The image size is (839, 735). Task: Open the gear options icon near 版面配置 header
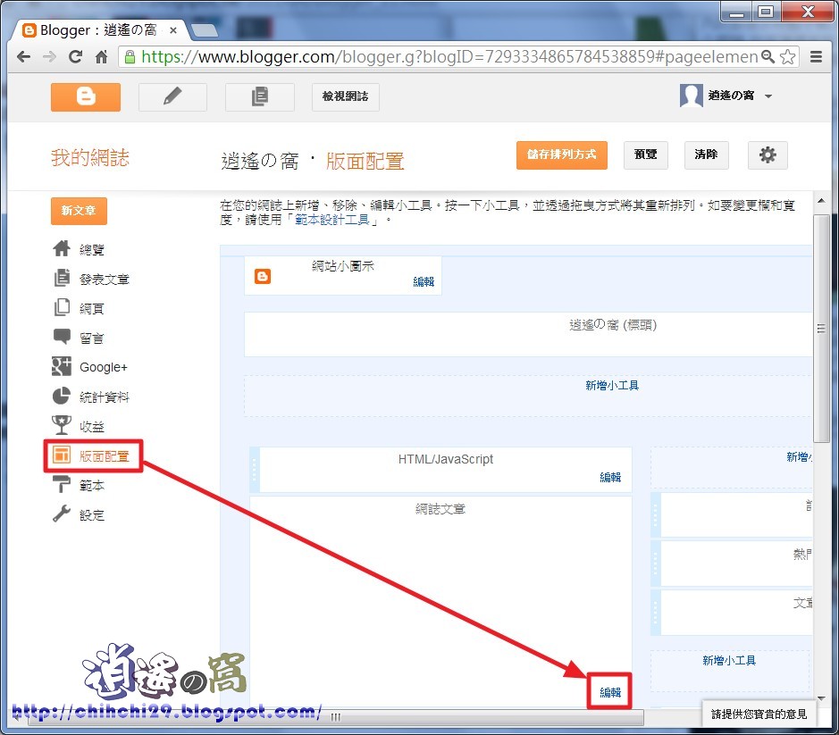coord(767,155)
